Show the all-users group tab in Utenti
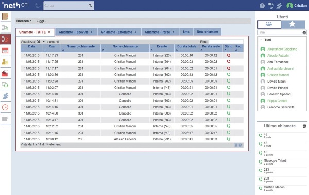 click(x=269, y=24)
